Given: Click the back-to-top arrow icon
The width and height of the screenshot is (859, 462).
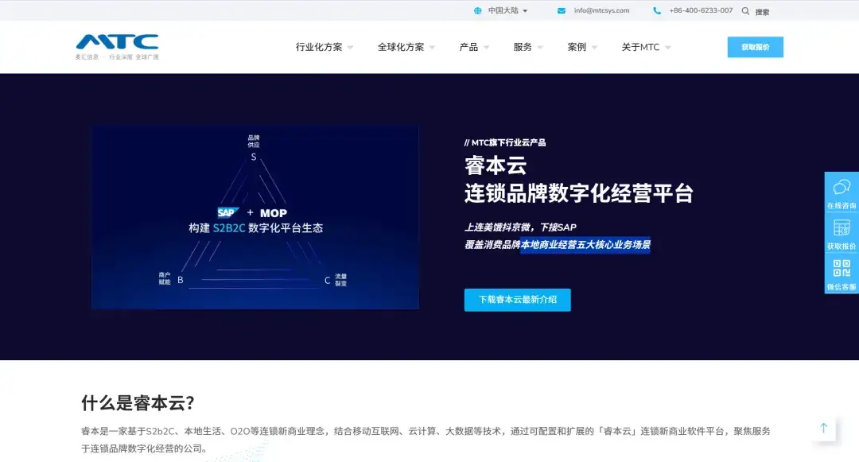Looking at the screenshot, I should point(824,429).
